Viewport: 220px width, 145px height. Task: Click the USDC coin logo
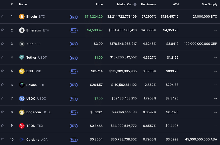tap(22, 98)
